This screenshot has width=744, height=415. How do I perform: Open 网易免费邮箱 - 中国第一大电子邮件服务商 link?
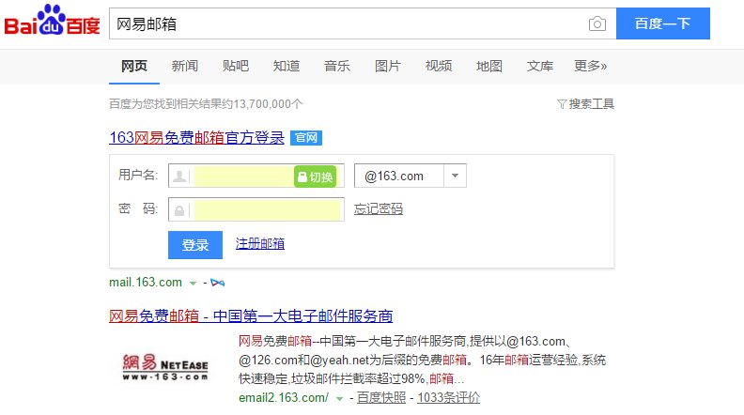[251, 315]
